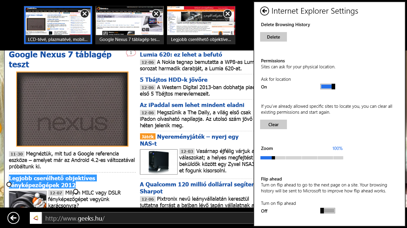Close the Legjobb cserélhető objektíves tab
The height and width of the screenshot is (228, 407).
tap(227, 14)
